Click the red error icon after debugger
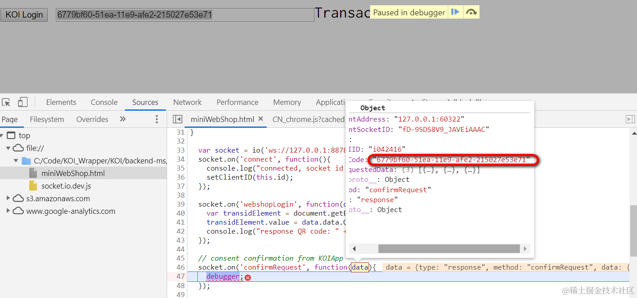This screenshot has width=637, height=298. 247,277
